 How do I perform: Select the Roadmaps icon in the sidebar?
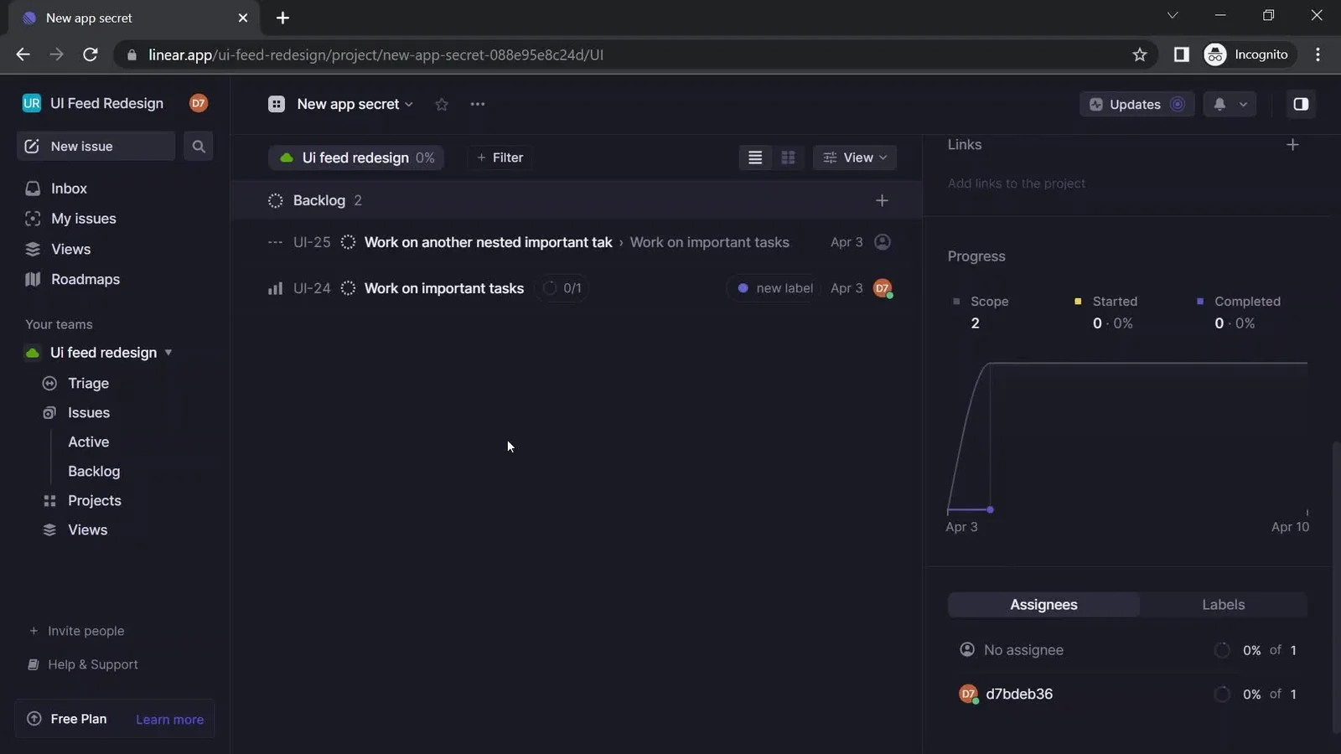click(x=32, y=279)
